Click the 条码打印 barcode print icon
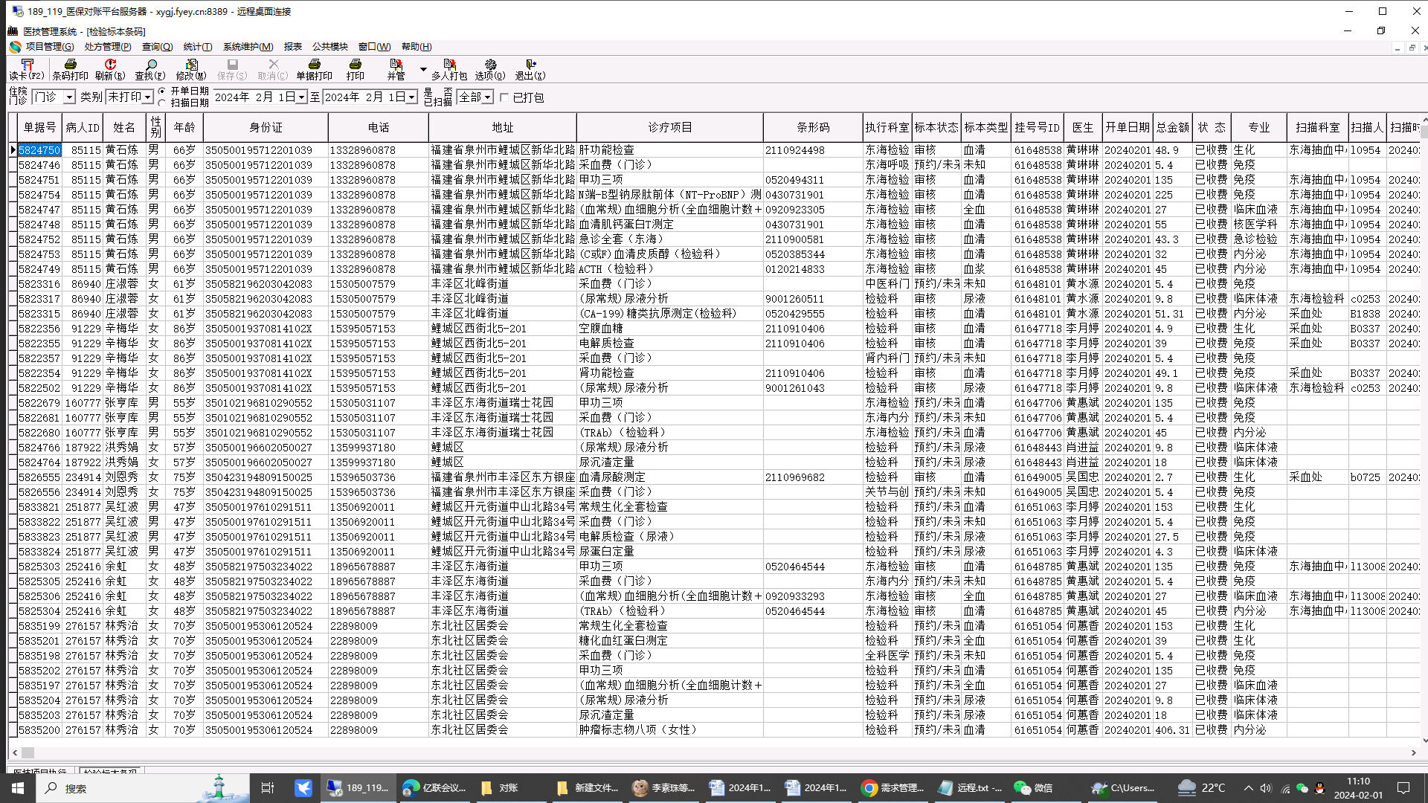This screenshot has height=803, width=1428. click(x=70, y=65)
